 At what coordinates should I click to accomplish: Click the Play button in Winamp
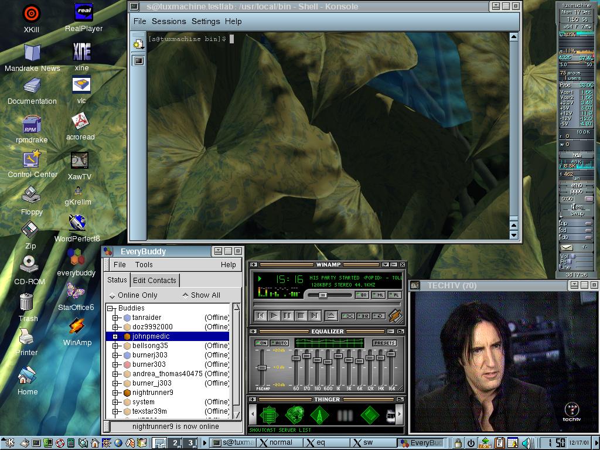(x=274, y=316)
